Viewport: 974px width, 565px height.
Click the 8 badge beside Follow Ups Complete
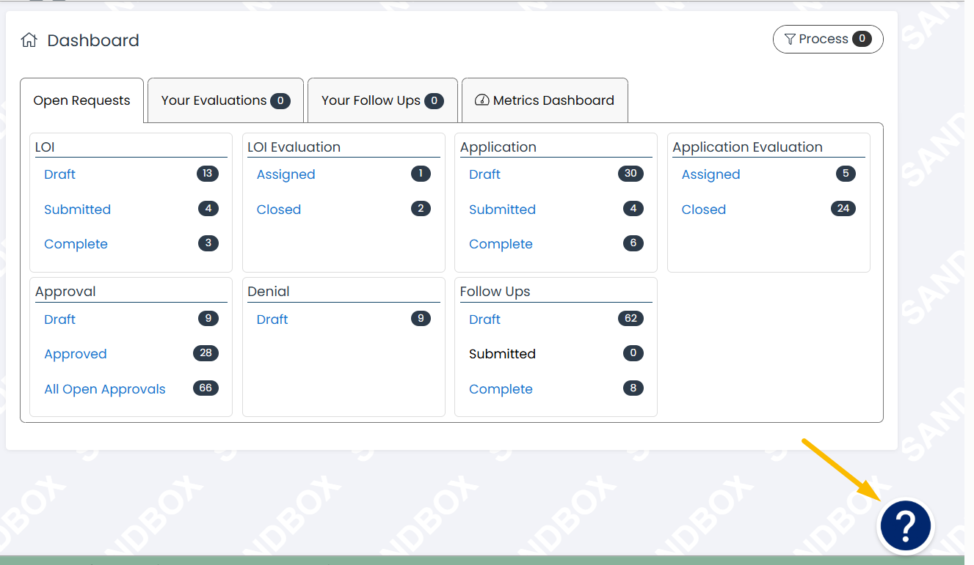(x=633, y=388)
